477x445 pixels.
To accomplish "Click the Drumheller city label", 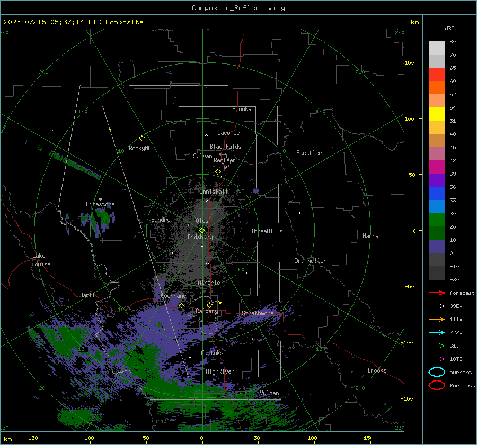I will (311, 261).
